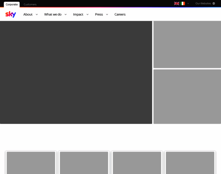
Task: Open the Our Websites link
Action: pyautogui.click(x=203, y=3)
